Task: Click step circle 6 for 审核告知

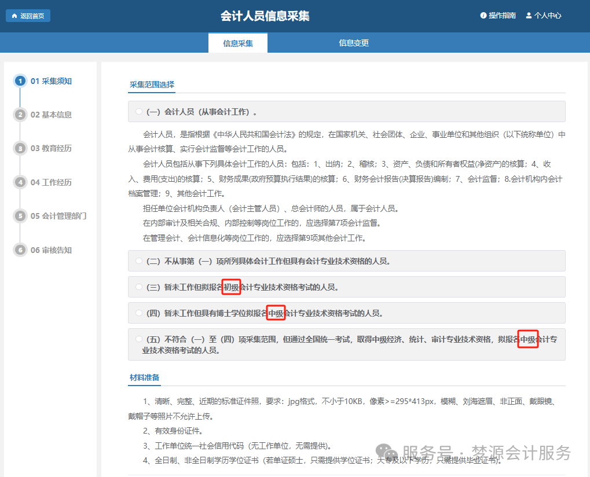Action: [19, 250]
